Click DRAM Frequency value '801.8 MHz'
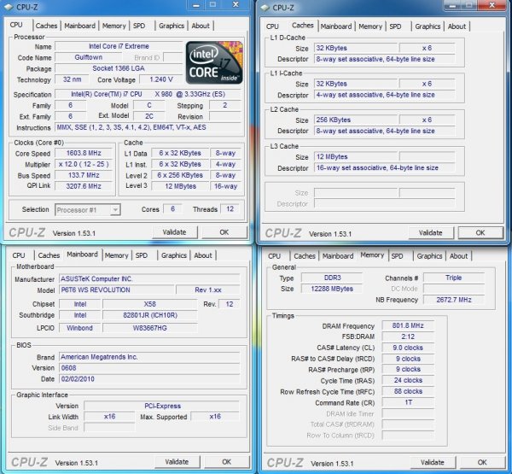512x474 pixels. click(x=408, y=326)
